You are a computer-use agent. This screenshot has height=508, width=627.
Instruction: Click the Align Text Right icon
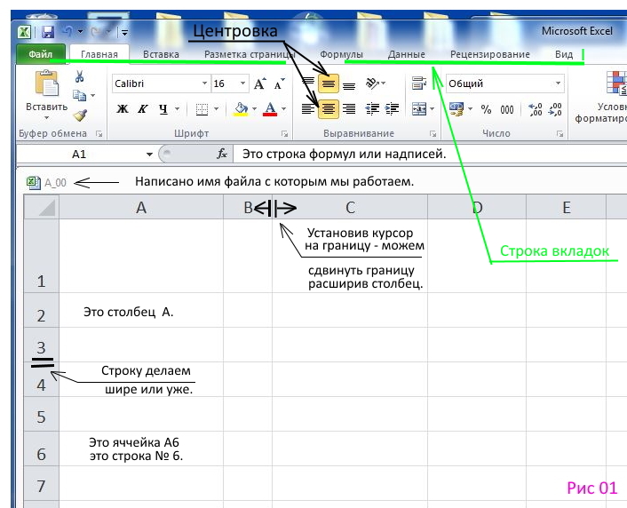click(349, 109)
